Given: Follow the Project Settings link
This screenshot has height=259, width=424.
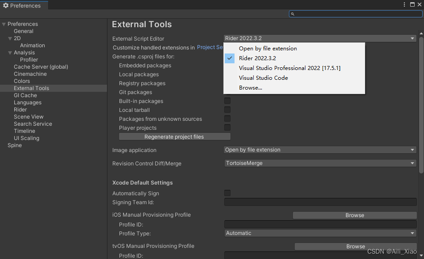Looking at the screenshot, I should pos(210,47).
